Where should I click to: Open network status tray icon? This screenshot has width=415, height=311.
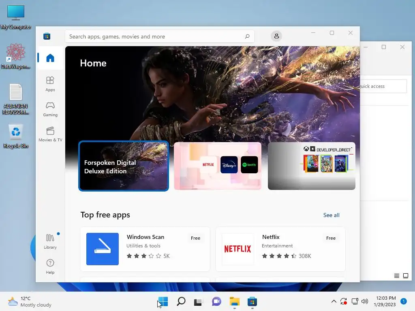coord(355,301)
